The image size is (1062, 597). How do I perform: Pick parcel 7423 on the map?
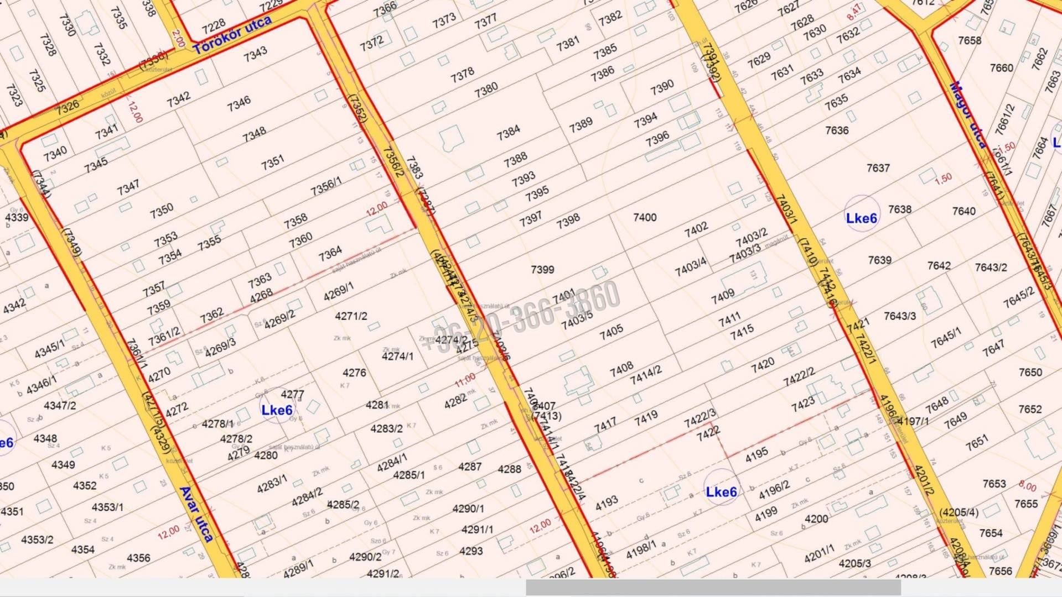click(x=802, y=404)
